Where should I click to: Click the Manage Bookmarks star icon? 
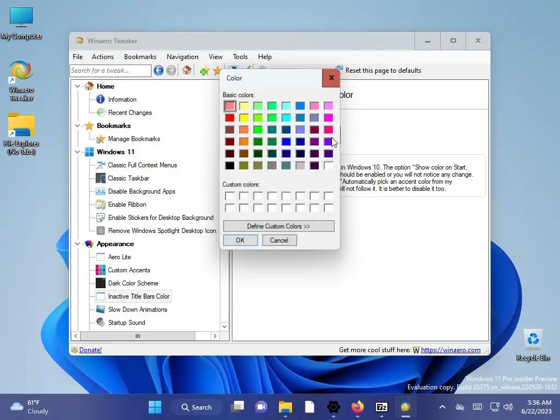coord(101,139)
